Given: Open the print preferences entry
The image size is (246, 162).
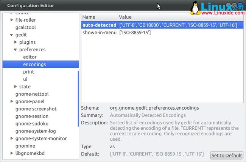Looking at the screenshot, I should pos(28,72).
